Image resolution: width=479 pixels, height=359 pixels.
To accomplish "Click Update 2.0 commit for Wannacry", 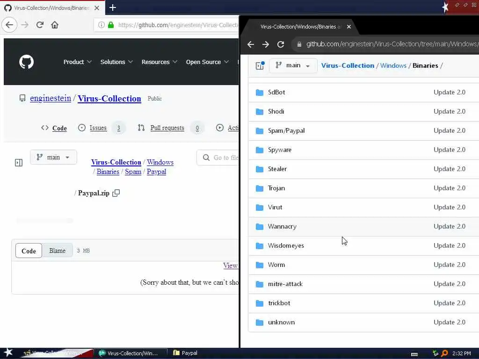I will coord(450,227).
